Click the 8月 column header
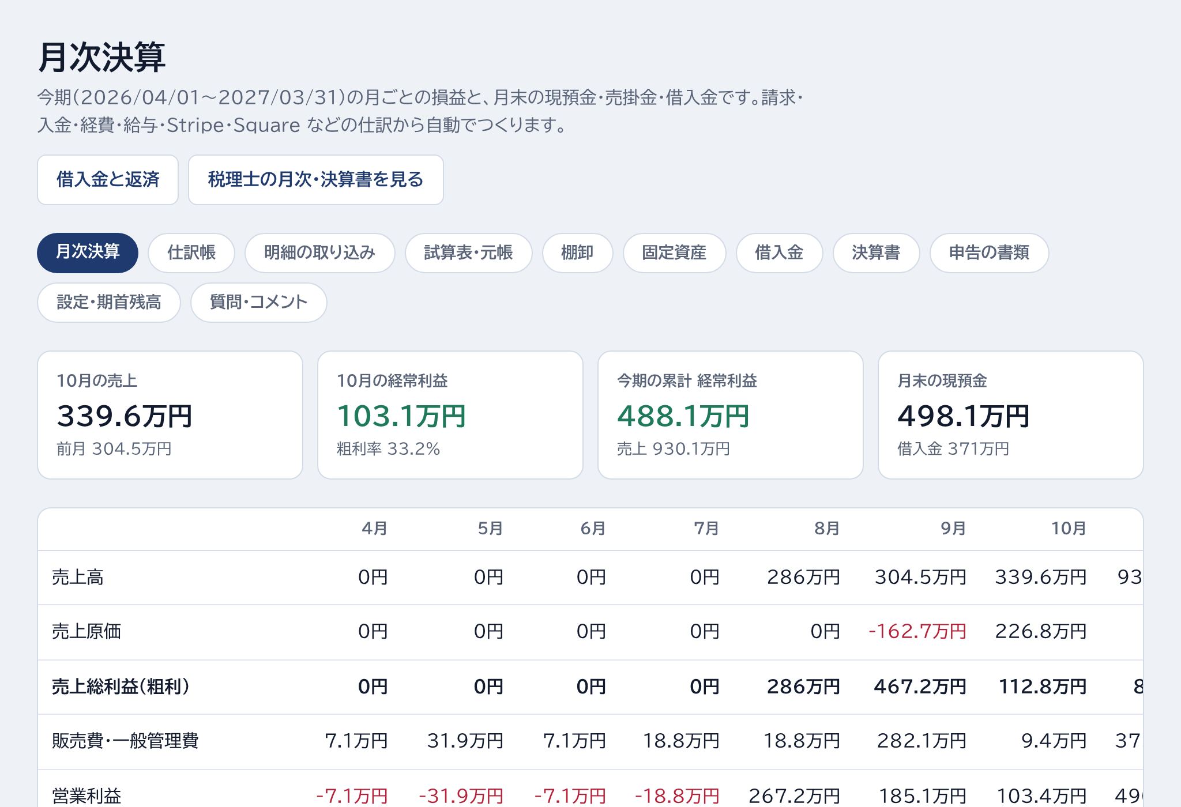This screenshot has height=807, width=1181. [x=828, y=529]
